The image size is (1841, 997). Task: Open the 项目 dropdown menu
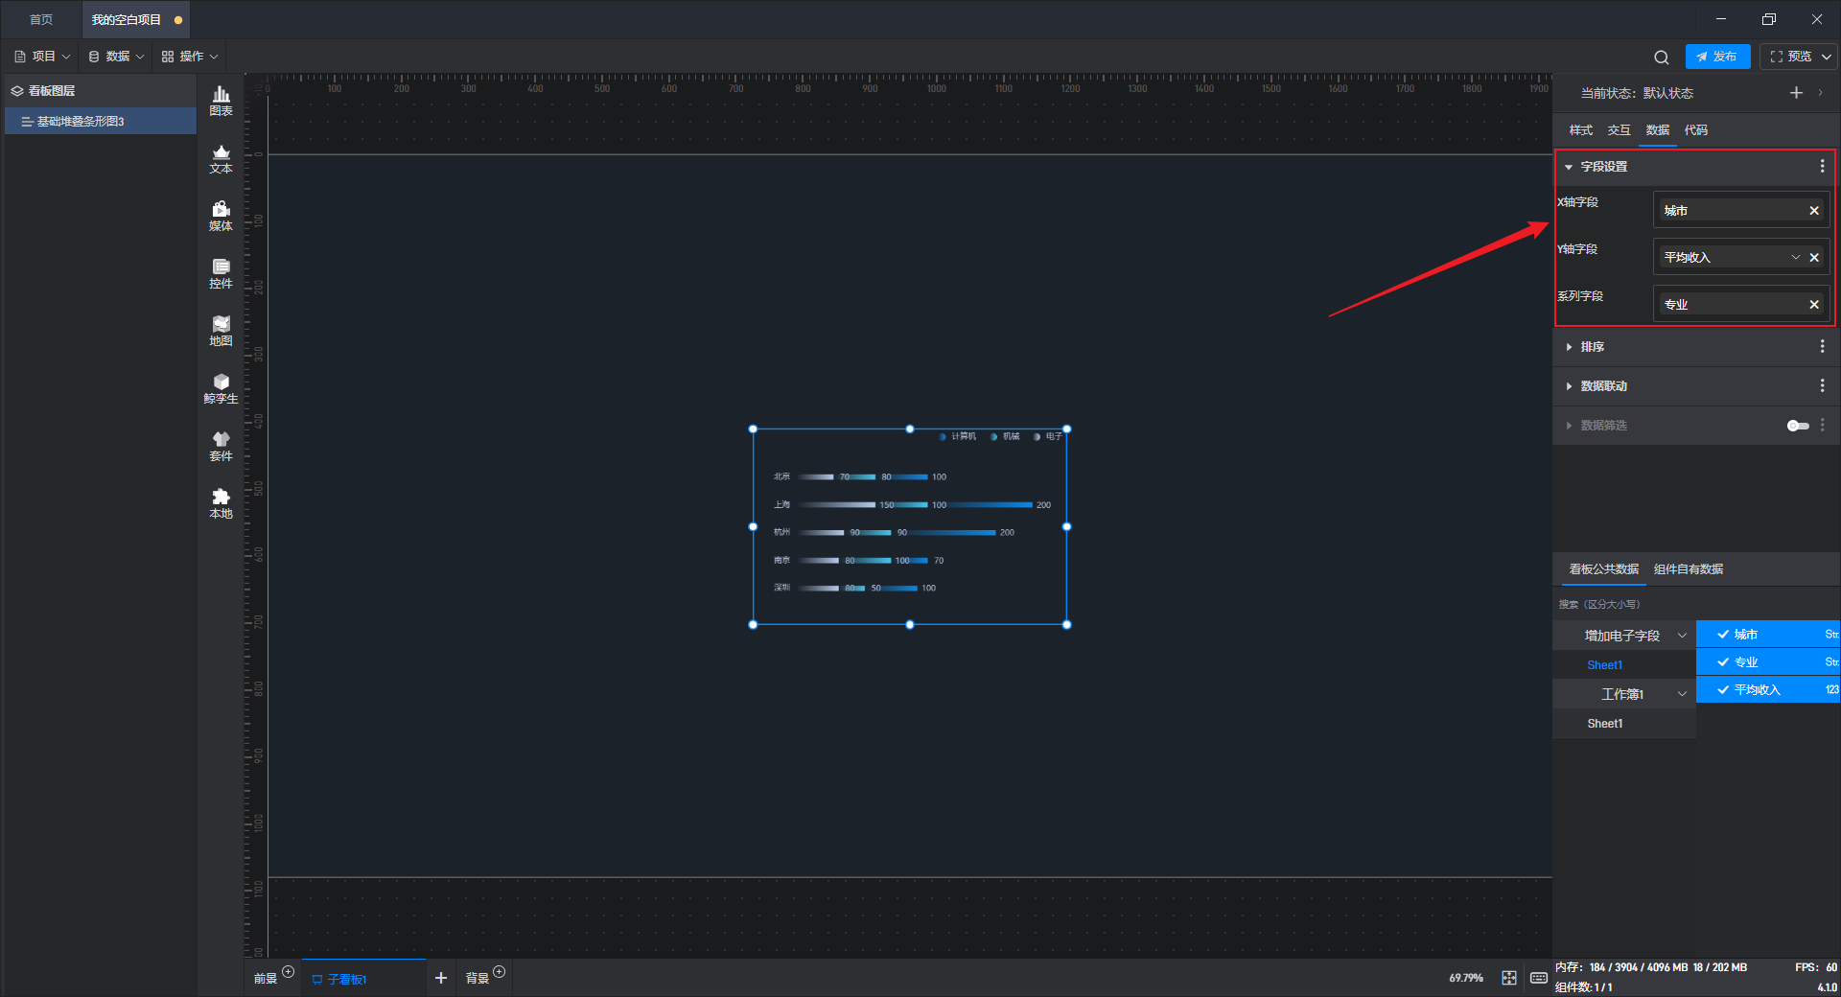[x=42, y=57]
